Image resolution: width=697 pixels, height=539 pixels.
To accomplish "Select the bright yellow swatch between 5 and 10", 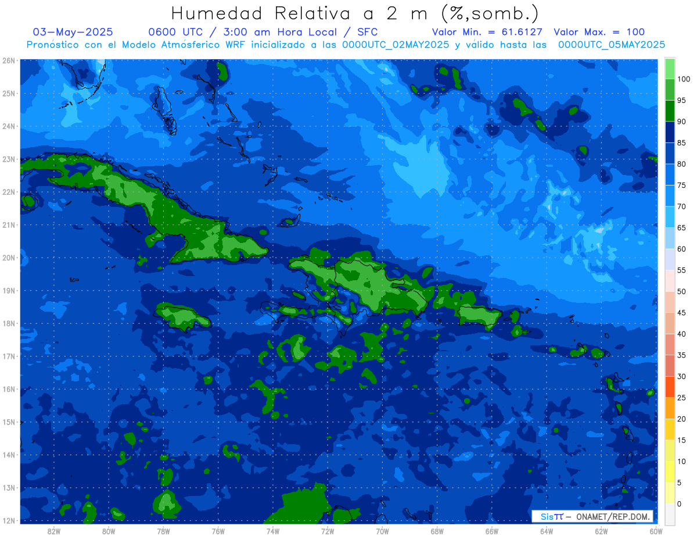I will [670, 472].
